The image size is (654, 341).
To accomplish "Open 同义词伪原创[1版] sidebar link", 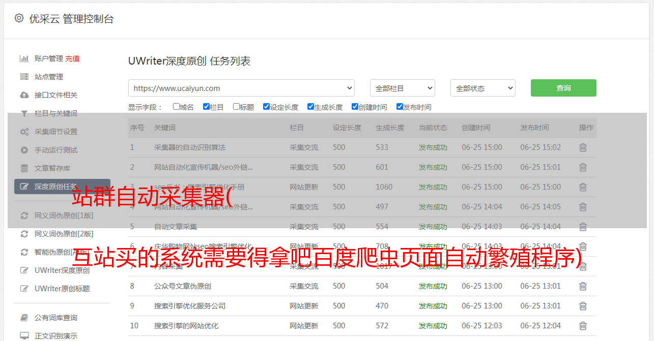I will 64,215.
